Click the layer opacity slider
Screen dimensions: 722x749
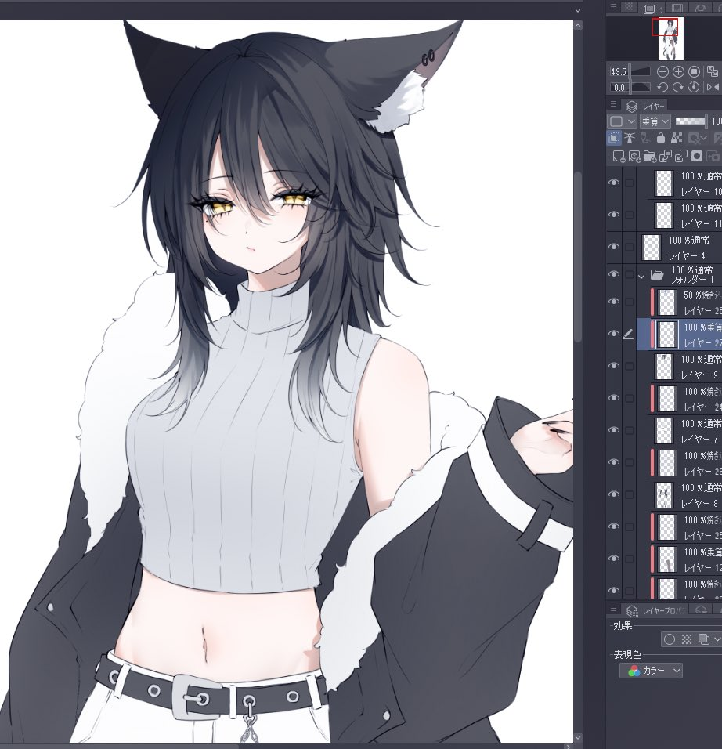click(691, 121)
